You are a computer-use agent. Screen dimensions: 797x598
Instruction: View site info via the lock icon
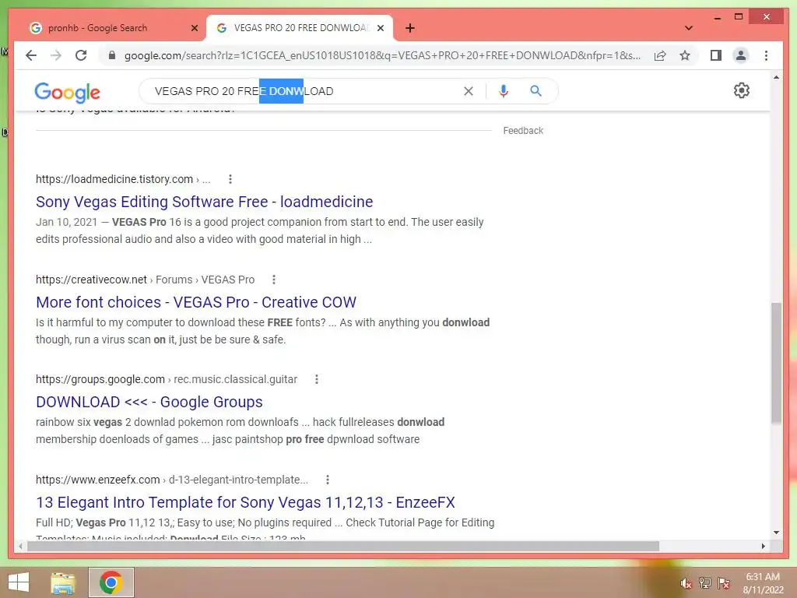[x=112, y=55]
